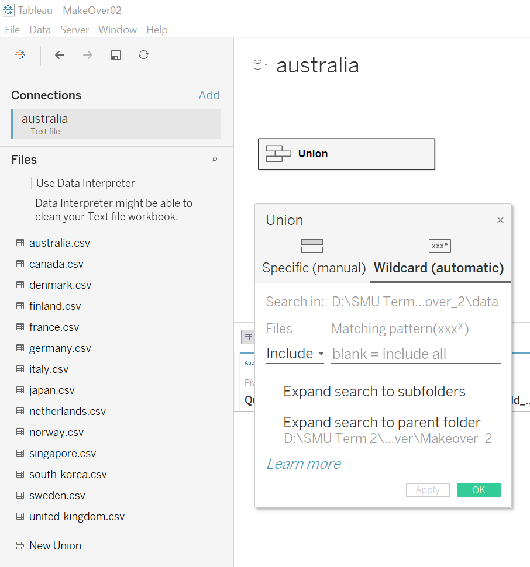This screenshot has width=530, height=567.
Task: Select singapore.csv in the Files list
Action: (x=63, y=454)
